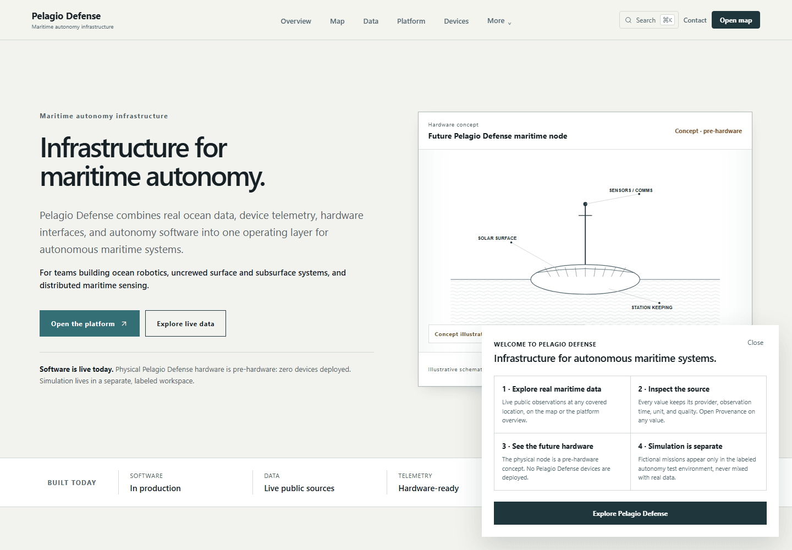Open the Data nav item

click(x=371, y=21)
